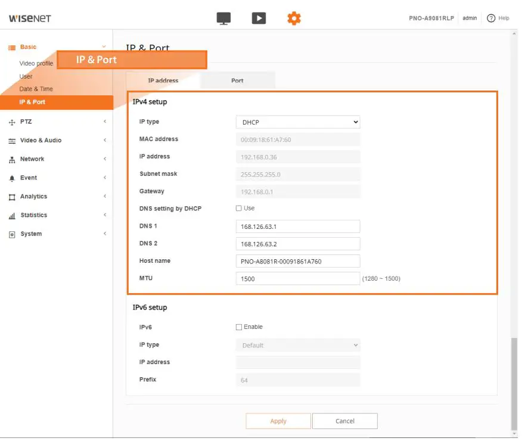Switch to the Port tab
Image resolution: width=522 pixels, height=441 pixels.
coord(237,80)
